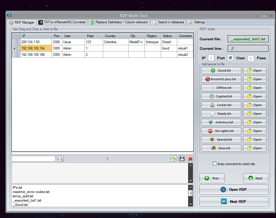
Task: Add server to Antivirus.txt
Action: [221, 122]
